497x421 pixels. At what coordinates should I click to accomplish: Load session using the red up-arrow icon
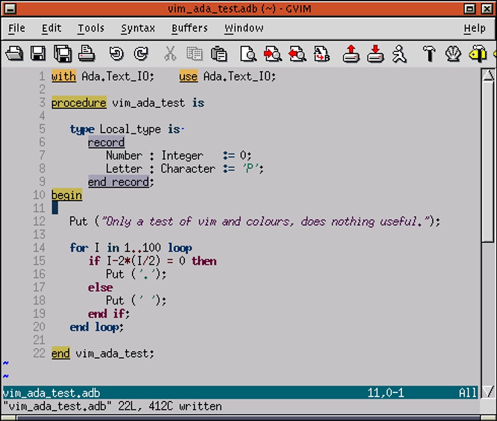click(351, 54)
